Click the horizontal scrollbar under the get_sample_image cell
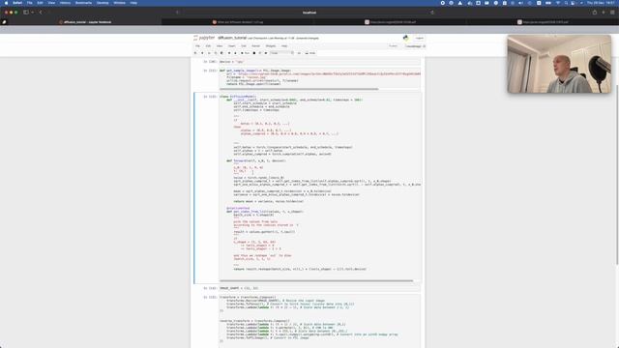Viewport: 619px width, 348px height. pyautogui.click(x=299, y=89)
